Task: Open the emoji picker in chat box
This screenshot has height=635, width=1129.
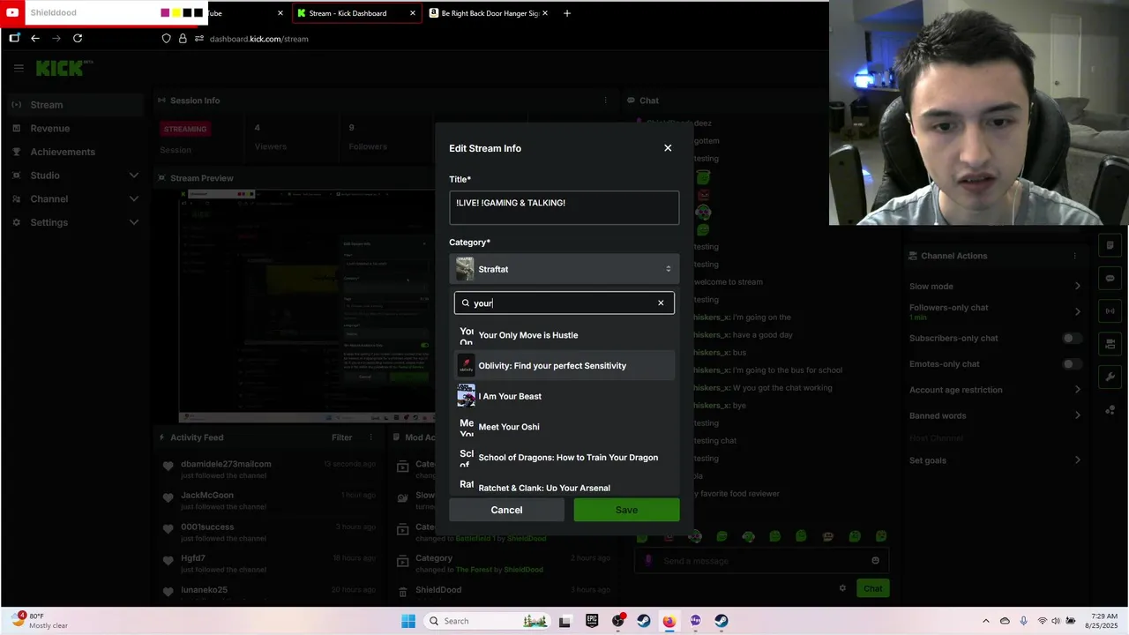Action: click(875, 560)
